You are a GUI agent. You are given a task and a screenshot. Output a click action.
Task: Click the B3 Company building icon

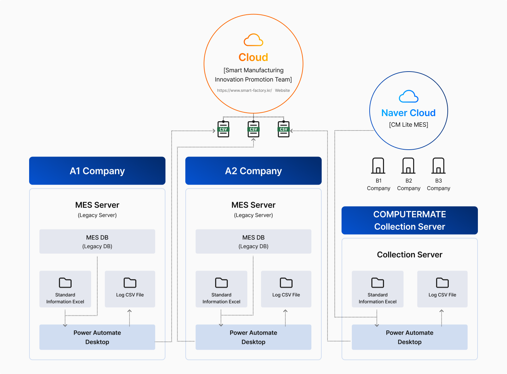click(438, 166)
